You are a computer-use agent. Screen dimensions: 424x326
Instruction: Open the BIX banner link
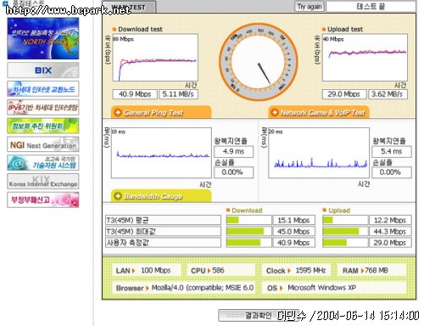point(43,70)
